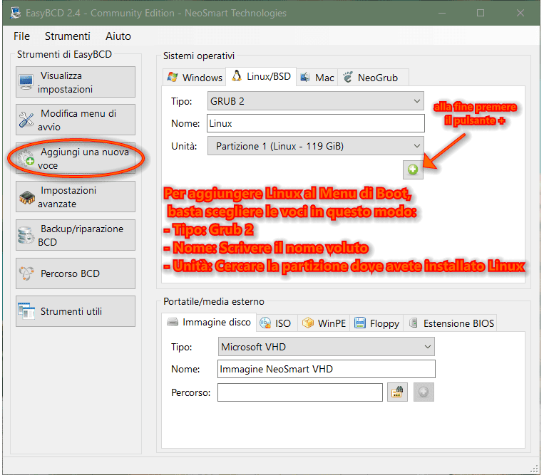Switch to the Mac tab
This screenshot has height=475, width=549.
[x=317, y=78]
